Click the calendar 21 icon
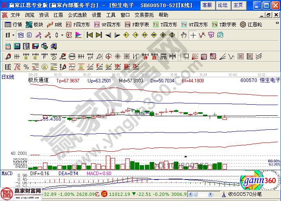The height and width of the screenshot is (201, 281). tap(8, 46)
